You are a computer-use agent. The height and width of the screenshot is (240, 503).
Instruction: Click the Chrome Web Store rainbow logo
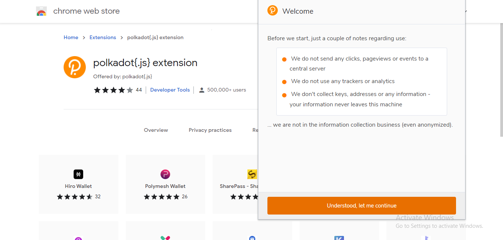coord(41,11)
